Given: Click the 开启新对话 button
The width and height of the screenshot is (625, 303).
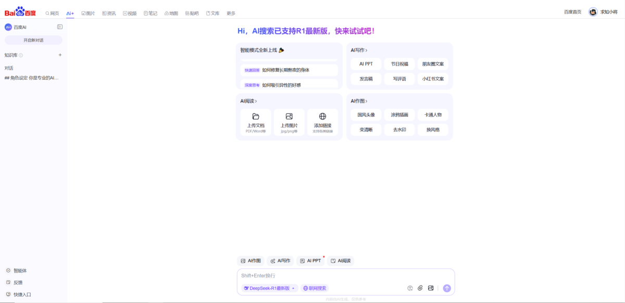Looking at the screenshot, I should [33, 40].
